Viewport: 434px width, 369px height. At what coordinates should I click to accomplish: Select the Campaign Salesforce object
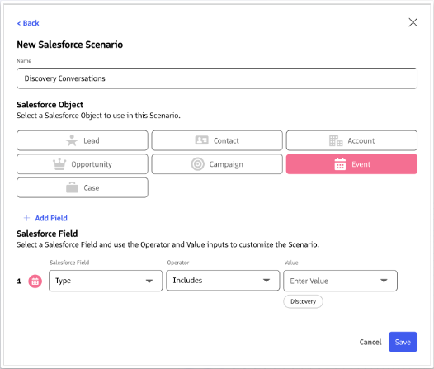coord(217,164)
